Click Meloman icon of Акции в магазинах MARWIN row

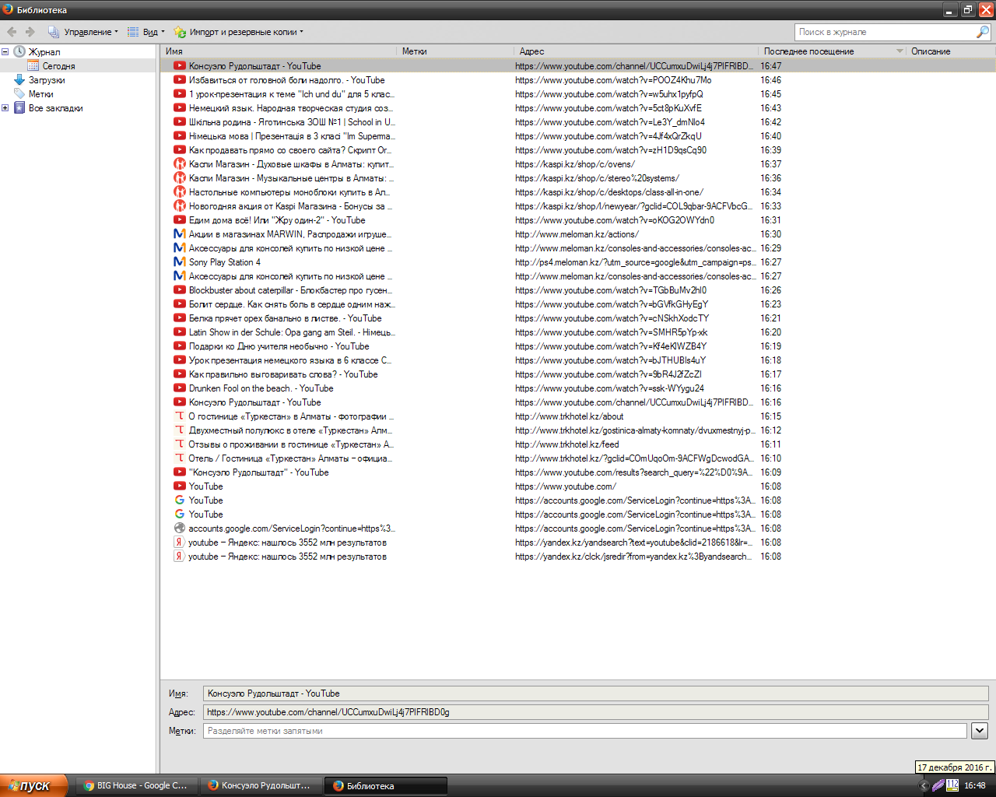(x=180, y=234)
